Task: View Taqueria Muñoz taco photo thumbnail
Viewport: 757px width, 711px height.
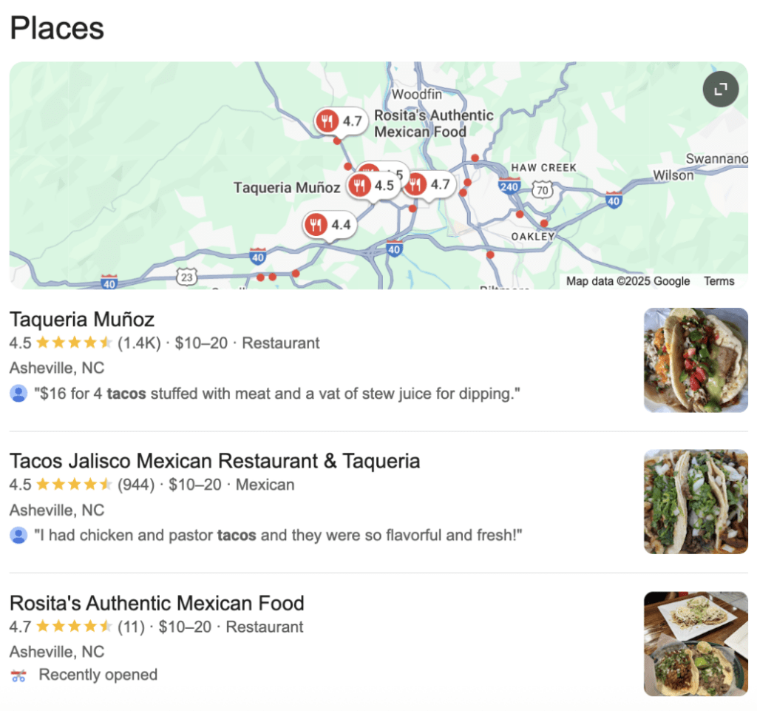Action: (696, 360)
